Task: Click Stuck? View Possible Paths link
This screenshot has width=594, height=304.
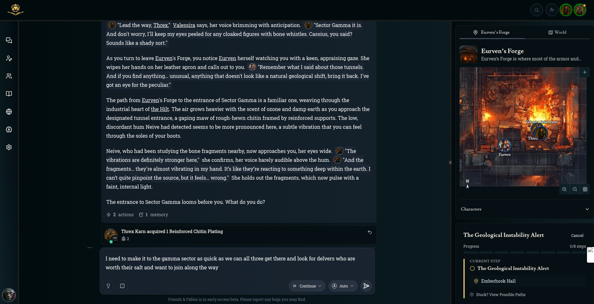Action: (x=500, y=295)
